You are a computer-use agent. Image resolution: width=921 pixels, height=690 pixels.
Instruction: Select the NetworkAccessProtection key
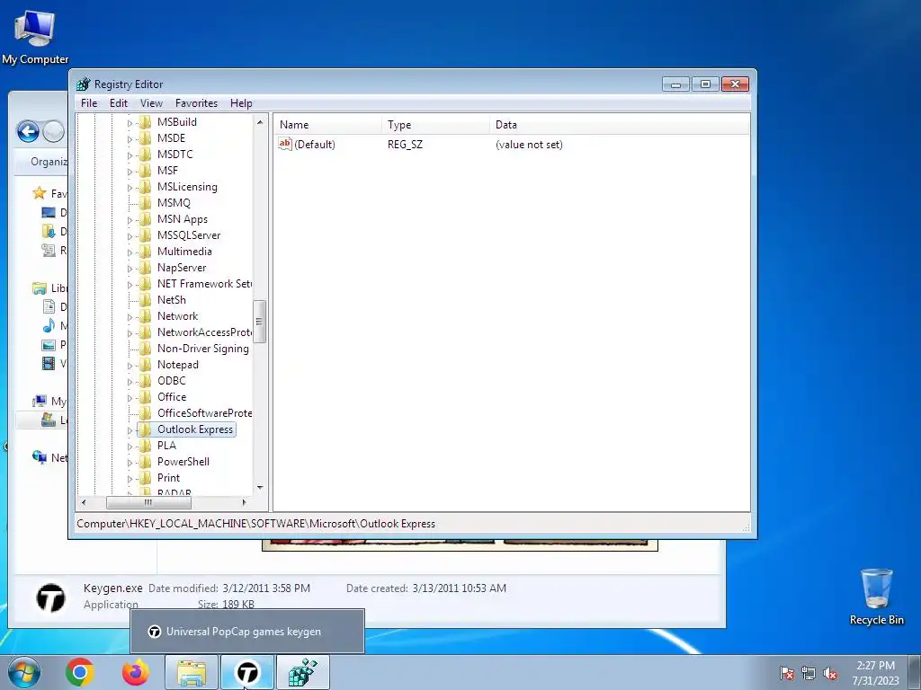pyautogui.click(x=204, y=332)
